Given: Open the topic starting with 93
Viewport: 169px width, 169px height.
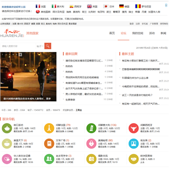Looking at the screenshot, I should pos(135,78).
